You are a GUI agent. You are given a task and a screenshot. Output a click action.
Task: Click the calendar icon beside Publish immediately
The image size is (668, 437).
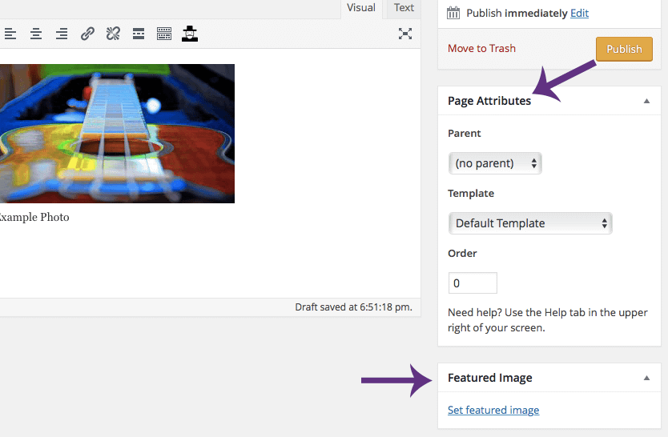pyautogui.click(x=453, y=13)
